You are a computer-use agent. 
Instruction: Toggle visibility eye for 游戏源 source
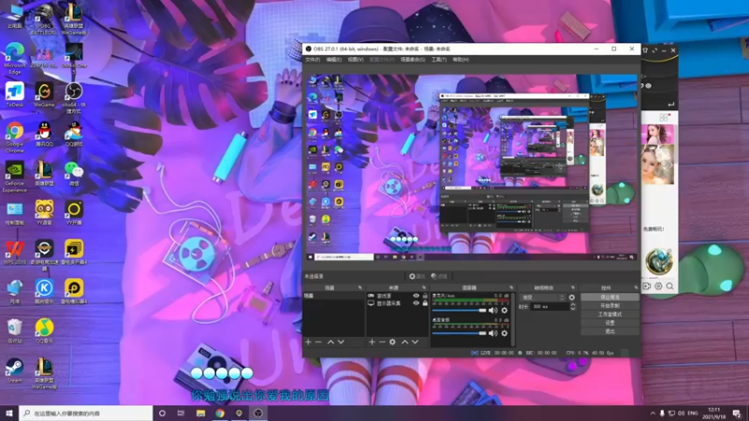(416, 296)
